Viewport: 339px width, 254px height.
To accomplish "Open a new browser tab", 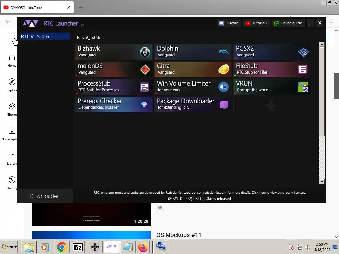I will (81, 8).
